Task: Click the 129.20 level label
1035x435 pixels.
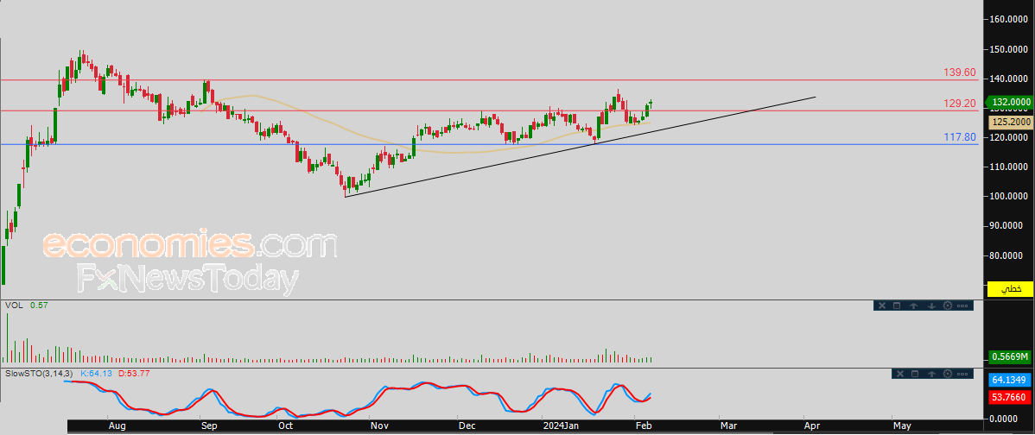Action: tap(961, 104)
